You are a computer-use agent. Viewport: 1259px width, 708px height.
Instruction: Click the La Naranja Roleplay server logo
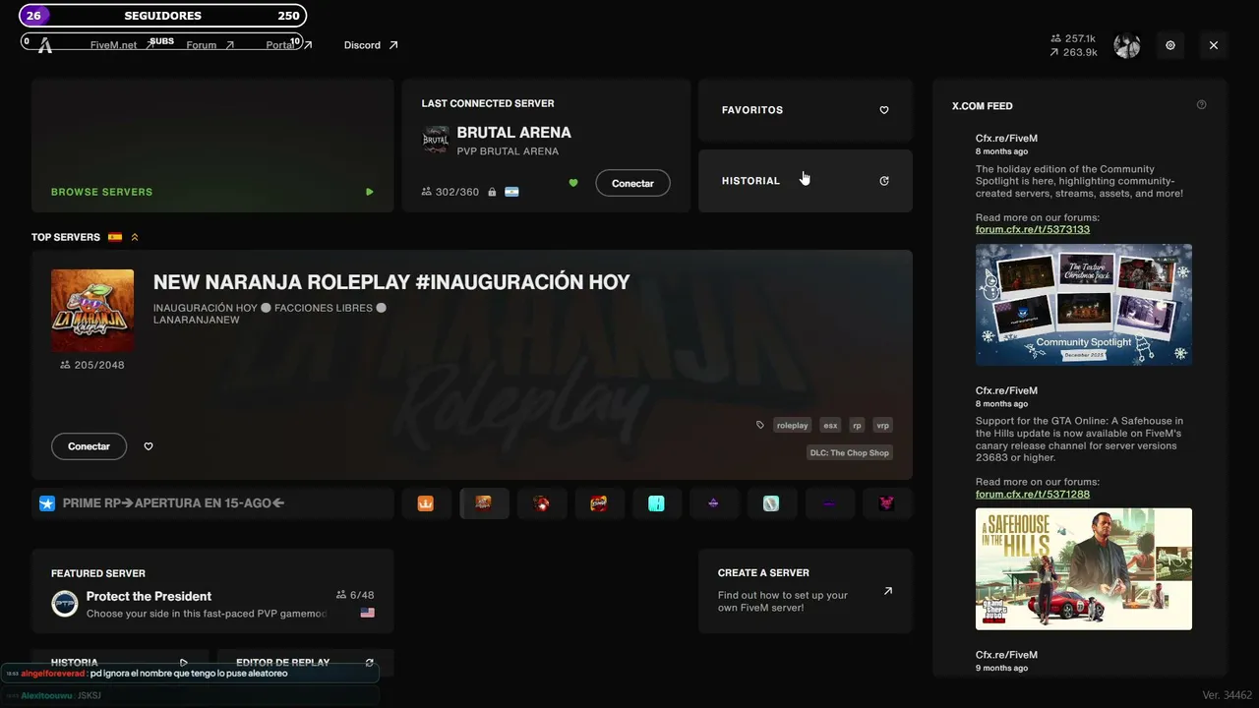tap(92, 311)
